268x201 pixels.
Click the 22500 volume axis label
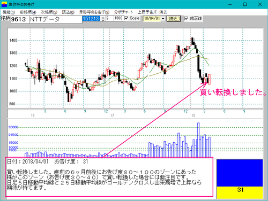[13, 135]
